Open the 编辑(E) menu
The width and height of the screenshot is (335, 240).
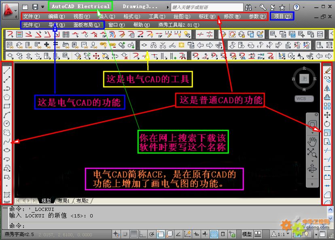[56, 17]
